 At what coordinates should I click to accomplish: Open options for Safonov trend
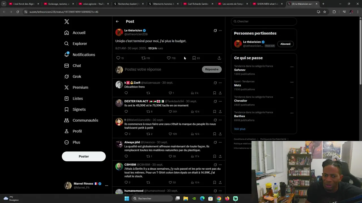(292, 67)
